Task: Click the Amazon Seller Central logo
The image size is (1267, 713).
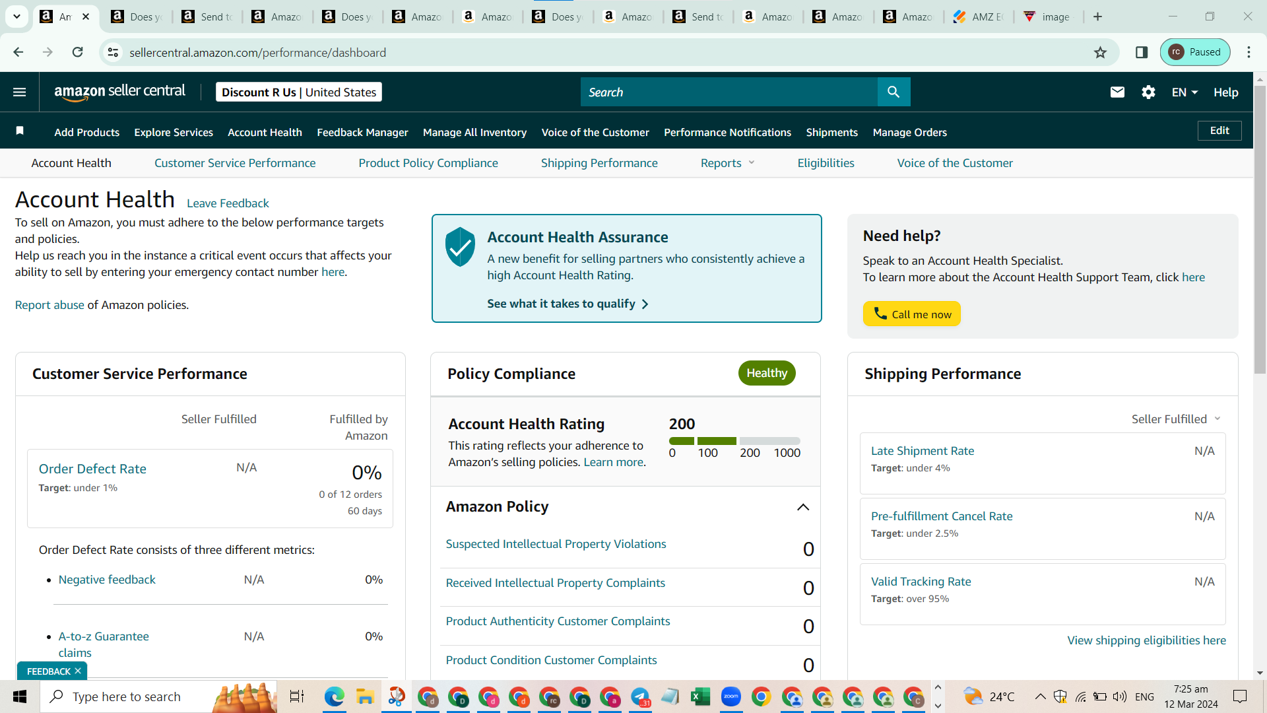Action: tap(119, 92)
